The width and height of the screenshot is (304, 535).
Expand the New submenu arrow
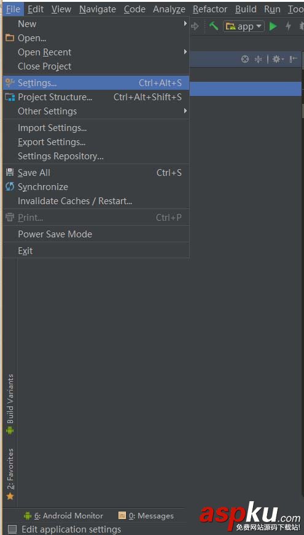[185, 23]
